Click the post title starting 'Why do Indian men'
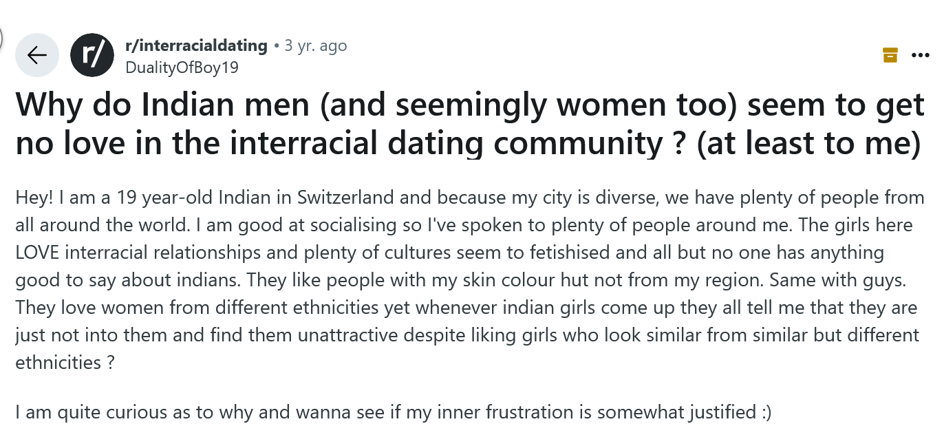 470,124
